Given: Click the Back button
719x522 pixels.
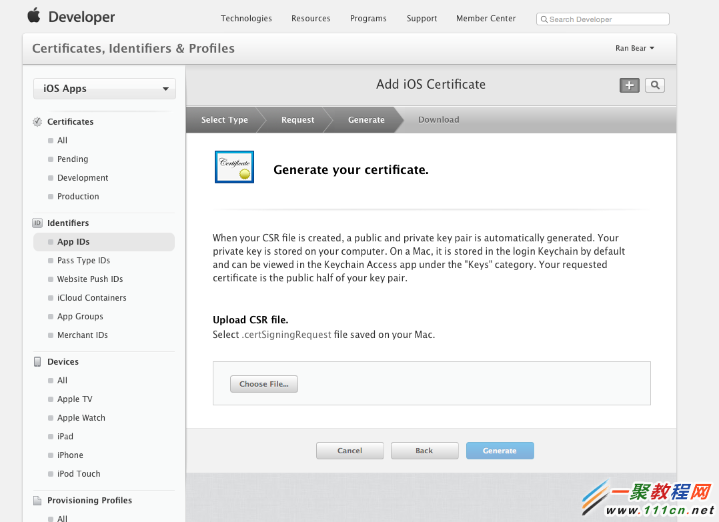Looking at the screenshot, I should [424, 451].
